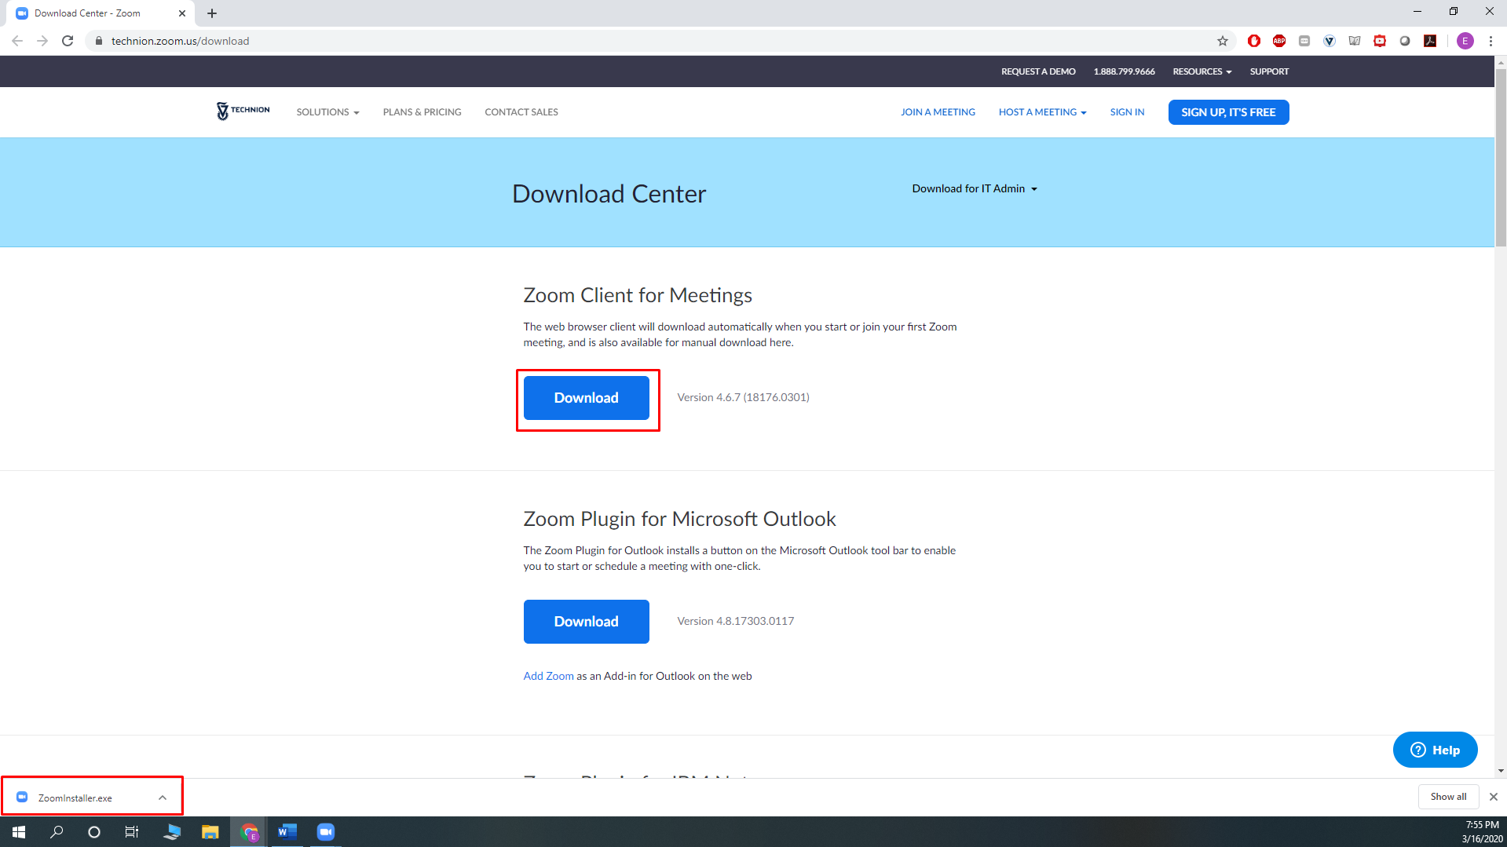Image resolution: width=1507 pixels, height=847 pixels.
Task: Open Chrome's three-dot menu
Action: coord(1491,41)
